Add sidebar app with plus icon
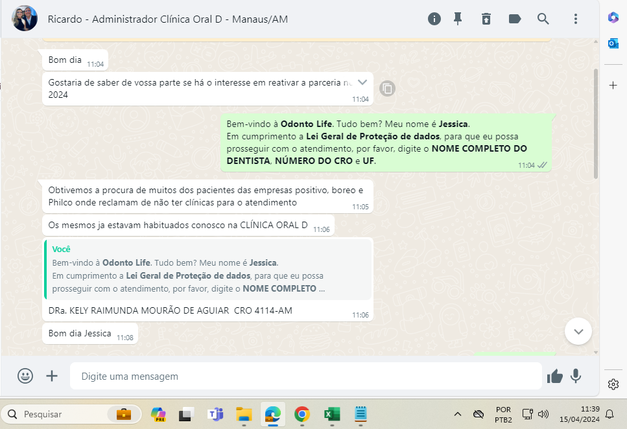This screenshot has height=429, width=627. click(613, 85)
